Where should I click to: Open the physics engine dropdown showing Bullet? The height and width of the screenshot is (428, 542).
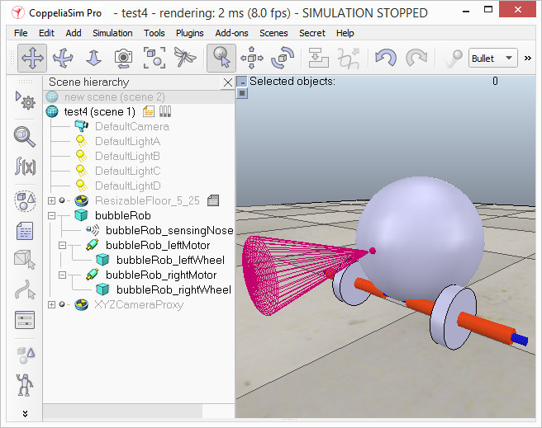pos(493,58)
